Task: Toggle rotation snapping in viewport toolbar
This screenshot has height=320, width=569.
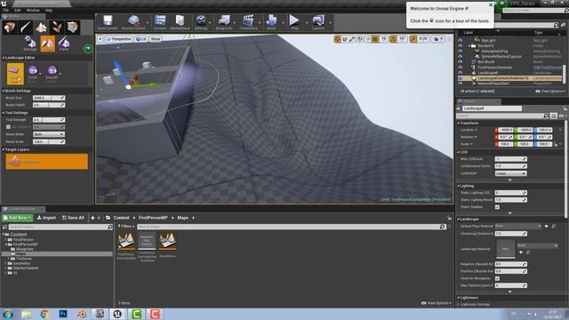Action: coord(393,39)
